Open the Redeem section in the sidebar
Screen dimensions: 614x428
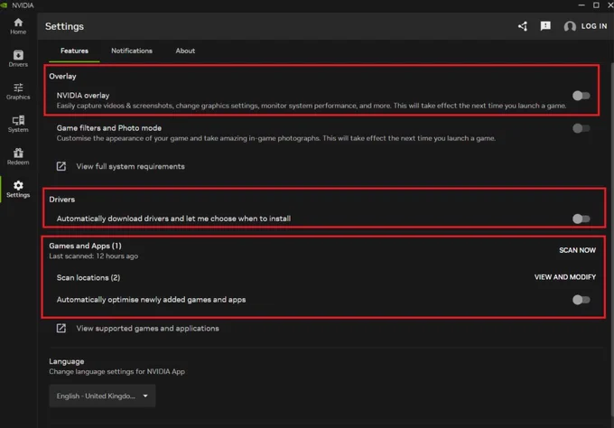click(18, 156)
